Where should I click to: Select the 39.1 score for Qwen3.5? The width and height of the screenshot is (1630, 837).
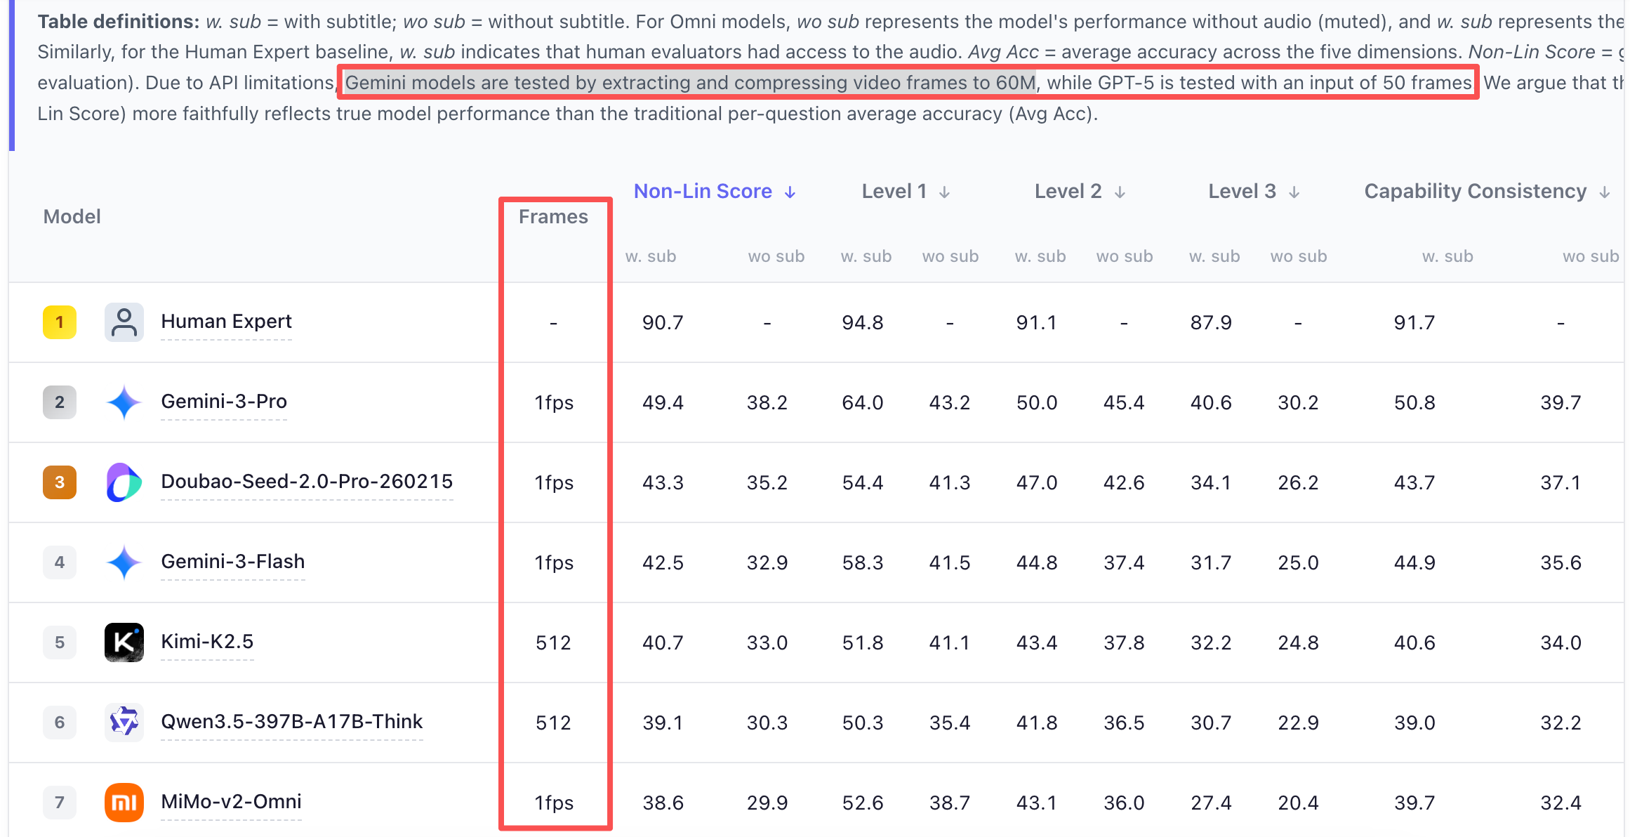tap(663, 723)
